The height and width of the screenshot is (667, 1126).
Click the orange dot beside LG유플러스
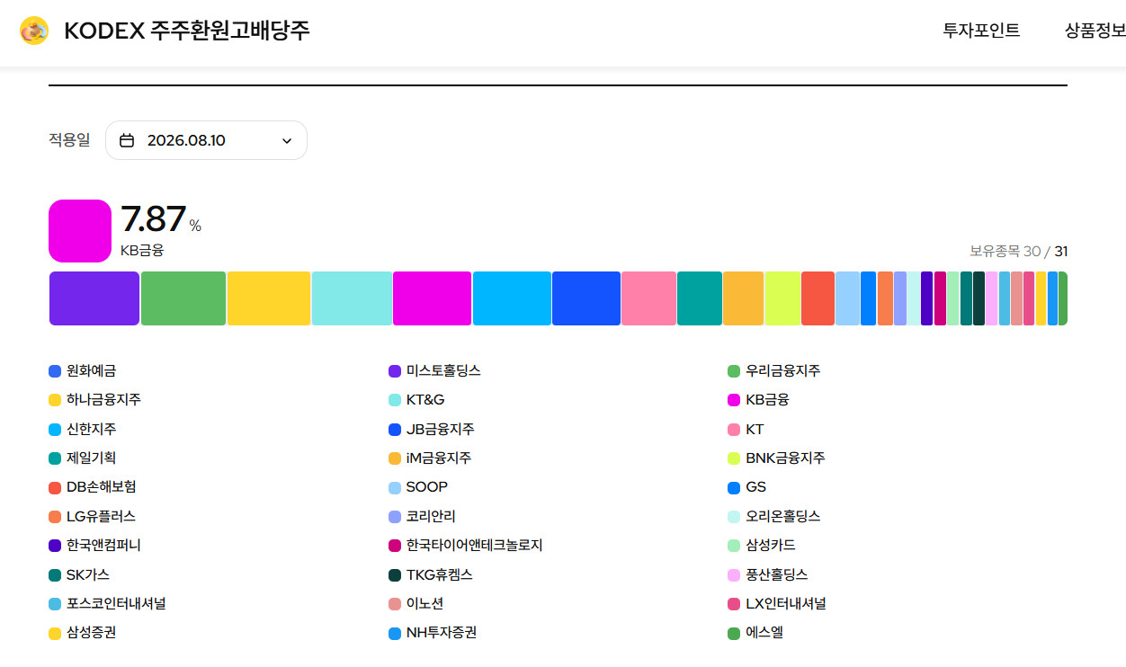[55, 517]
